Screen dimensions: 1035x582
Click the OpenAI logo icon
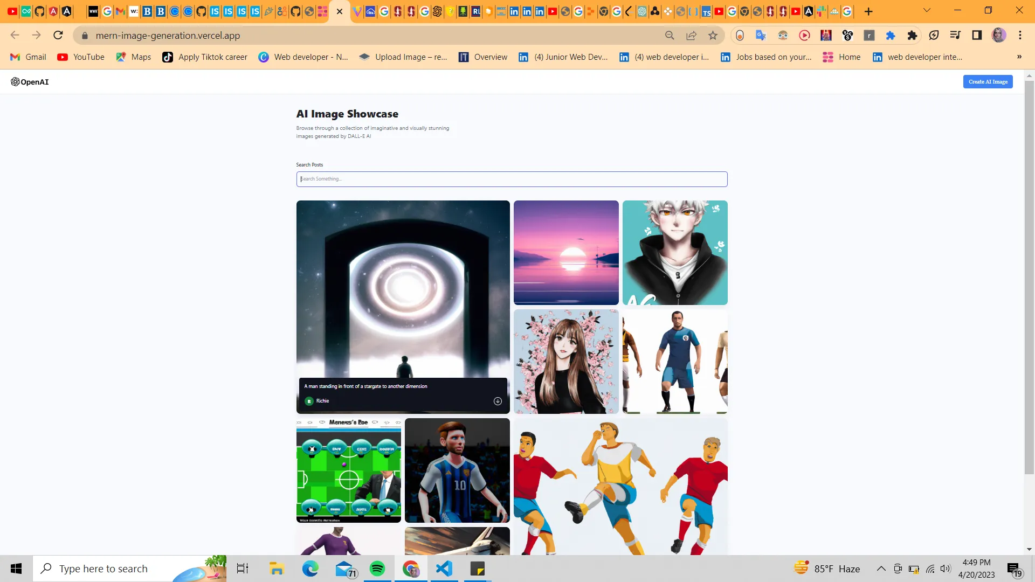(x=13, y=81)
